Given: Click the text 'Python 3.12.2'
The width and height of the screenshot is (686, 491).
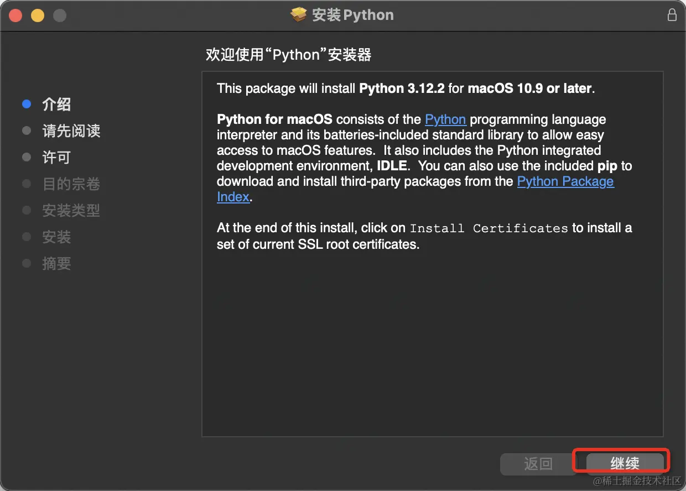Looking at the screenshot, I should (x=402, y=88).
